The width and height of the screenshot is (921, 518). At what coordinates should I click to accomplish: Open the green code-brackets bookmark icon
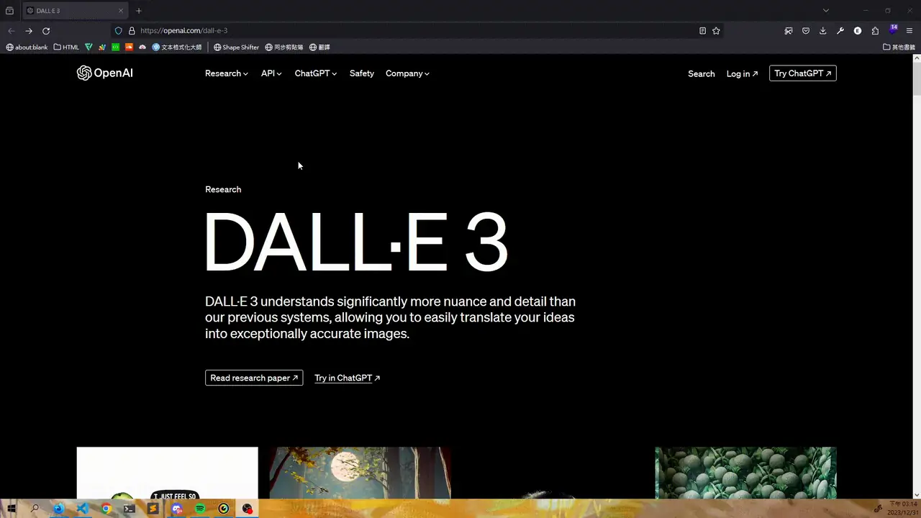pos(116,47)
